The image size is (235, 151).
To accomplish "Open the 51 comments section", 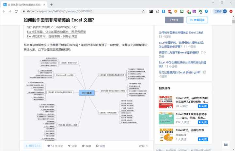I will [55, 146].
